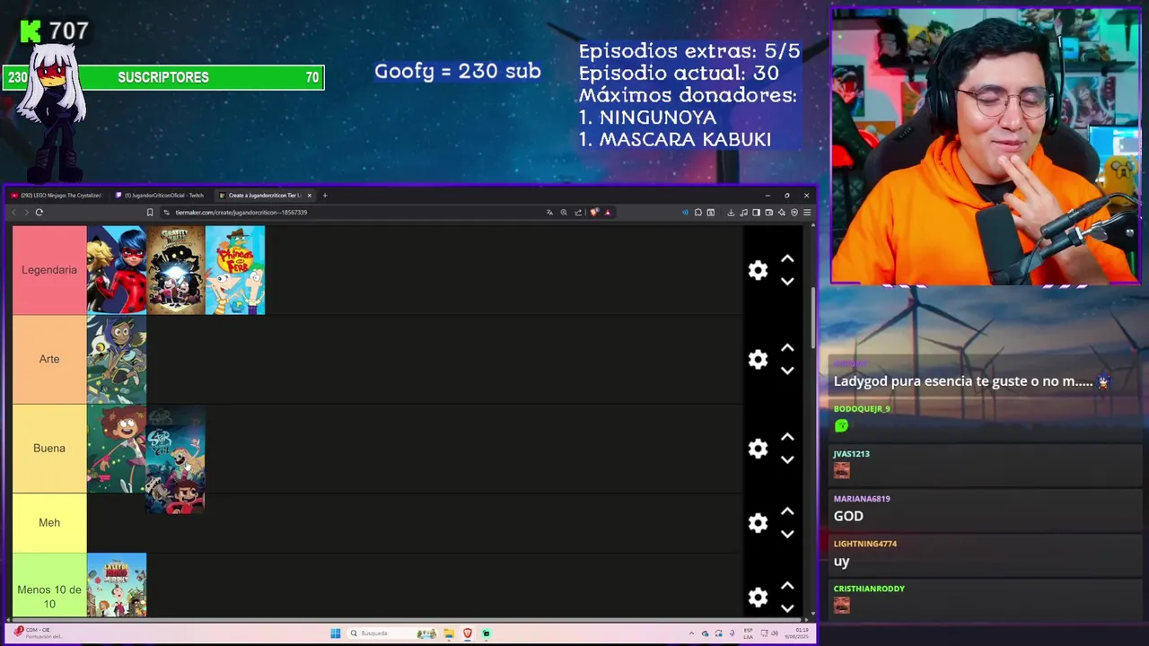This screenshot has height=646, width=1149.
Task: Open Brave browser taskbar icon
Action: coord(468,633)
